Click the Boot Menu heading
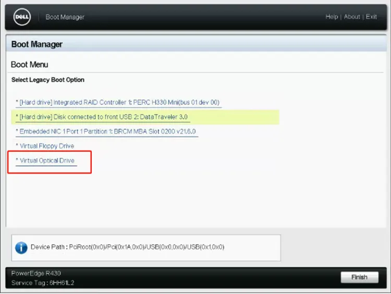The width and height of the screenshot is (391, 294). coord(29,65)
